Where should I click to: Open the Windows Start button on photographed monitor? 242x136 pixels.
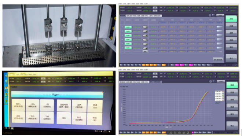click(x=6, y=128)
